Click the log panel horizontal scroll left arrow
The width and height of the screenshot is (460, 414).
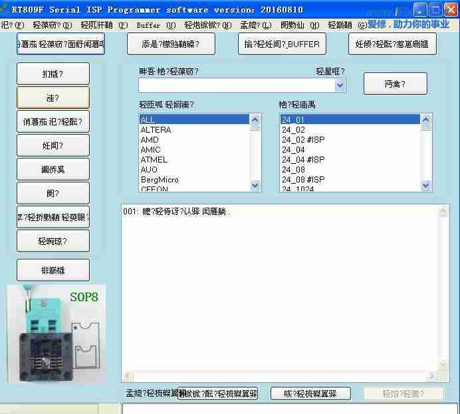click(x=128, y=376)
